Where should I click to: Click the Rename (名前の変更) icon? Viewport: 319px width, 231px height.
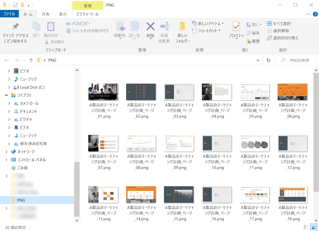164,27
